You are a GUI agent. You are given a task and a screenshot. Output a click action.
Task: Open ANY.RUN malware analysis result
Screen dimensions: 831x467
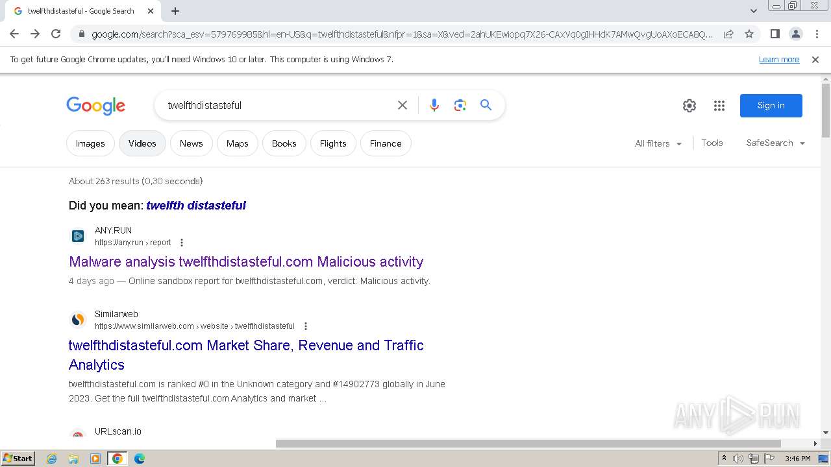pyautogui.click(x=246, y=262)
